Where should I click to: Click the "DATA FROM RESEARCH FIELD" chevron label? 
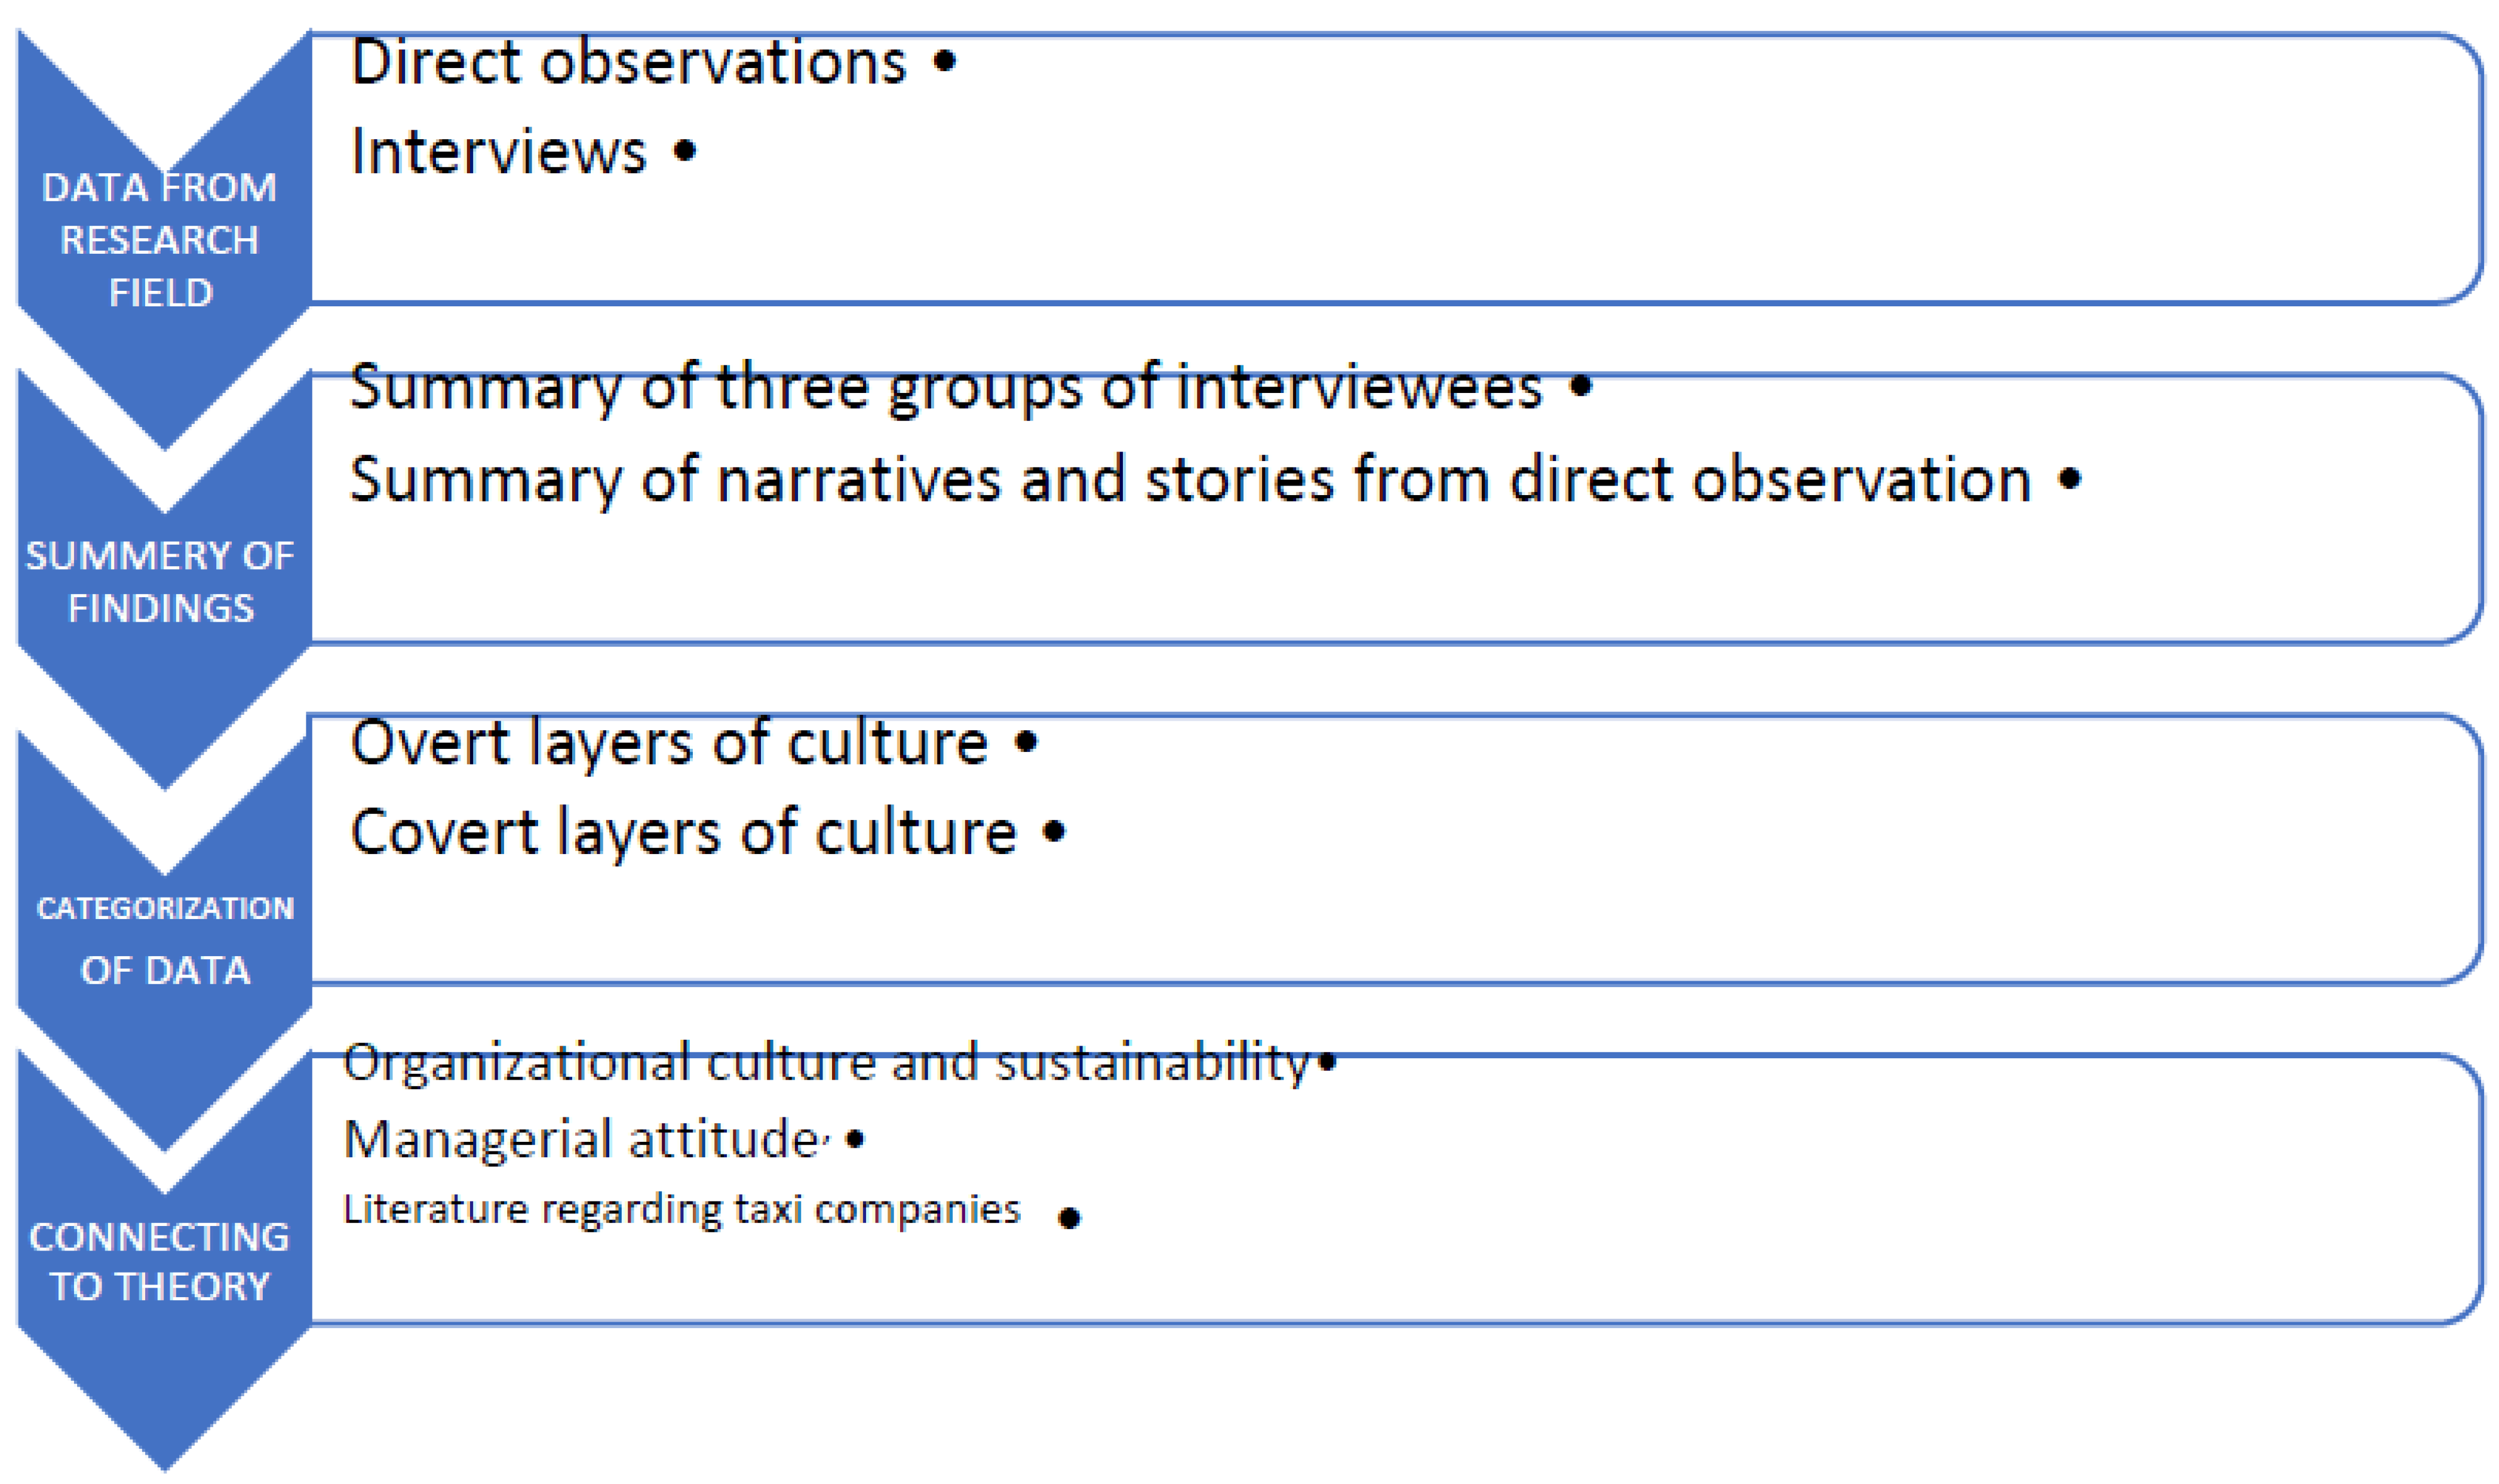pyautogui.click(x=160, y=240)
